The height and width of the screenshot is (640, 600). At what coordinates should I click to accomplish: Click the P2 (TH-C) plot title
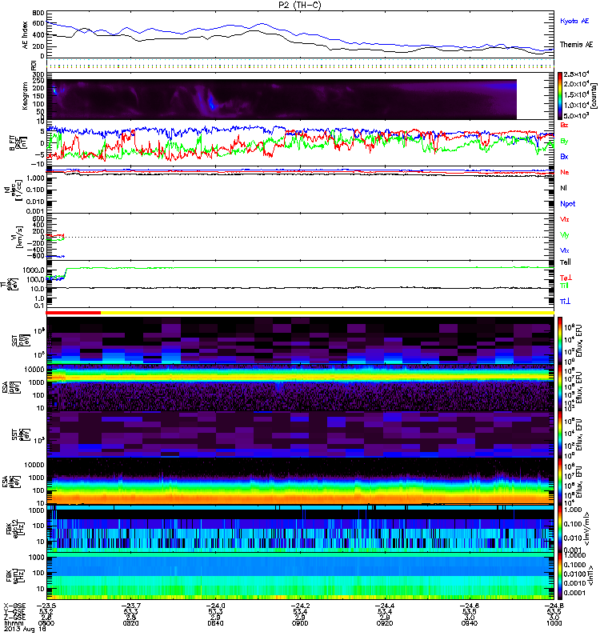300,5
